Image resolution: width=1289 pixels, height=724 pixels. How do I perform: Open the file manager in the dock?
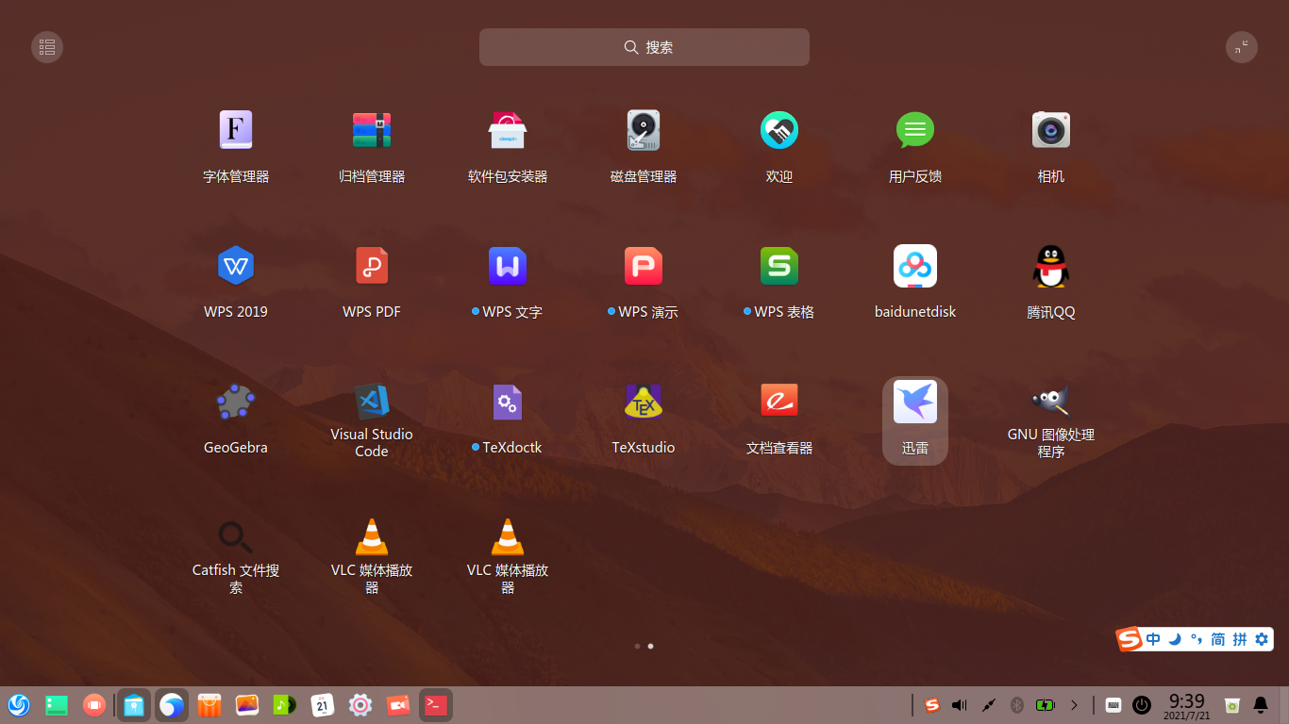pyautogui.click(x=134, y=704)
